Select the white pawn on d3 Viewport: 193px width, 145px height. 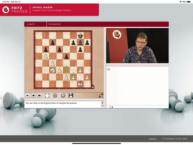pyautogui.click(x=60, y=70)
